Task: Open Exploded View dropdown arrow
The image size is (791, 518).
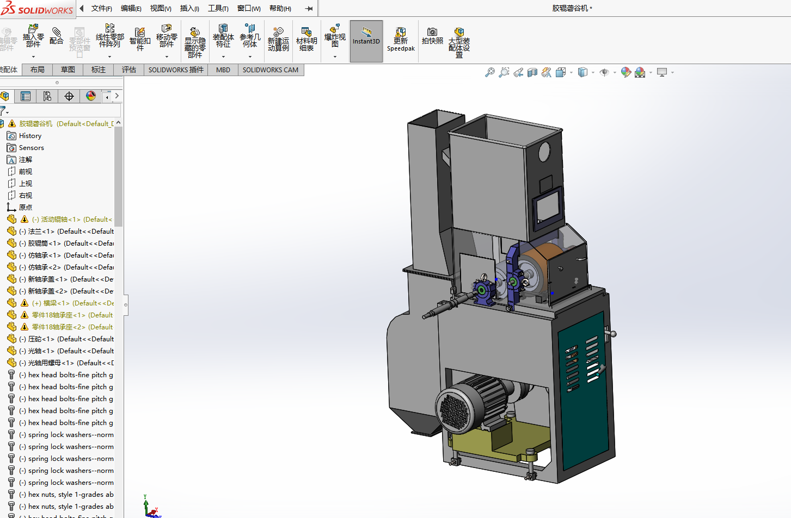Action: (335, 57)
